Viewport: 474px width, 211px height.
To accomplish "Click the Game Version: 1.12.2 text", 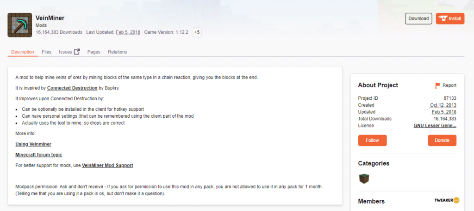I will coord(166,32).
